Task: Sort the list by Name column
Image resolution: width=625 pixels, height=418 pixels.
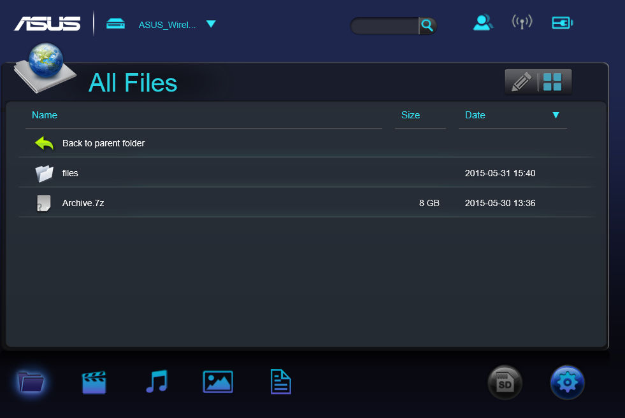Action: [x=45, y=115]
